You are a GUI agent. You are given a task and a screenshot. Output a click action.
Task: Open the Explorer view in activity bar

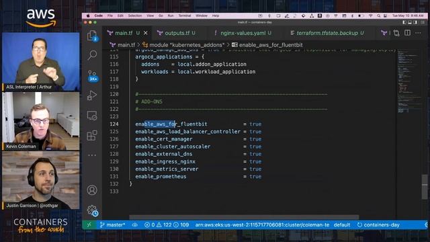coord(92,36)
